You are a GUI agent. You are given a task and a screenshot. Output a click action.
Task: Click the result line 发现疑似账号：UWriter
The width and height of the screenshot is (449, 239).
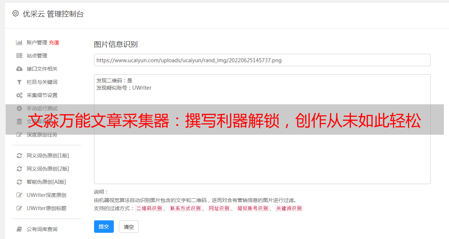pyautogui.click(x=124, y=88)
